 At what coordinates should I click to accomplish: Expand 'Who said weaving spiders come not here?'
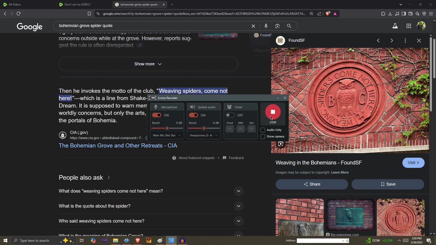pyautogui.click(x=151, y=221)
